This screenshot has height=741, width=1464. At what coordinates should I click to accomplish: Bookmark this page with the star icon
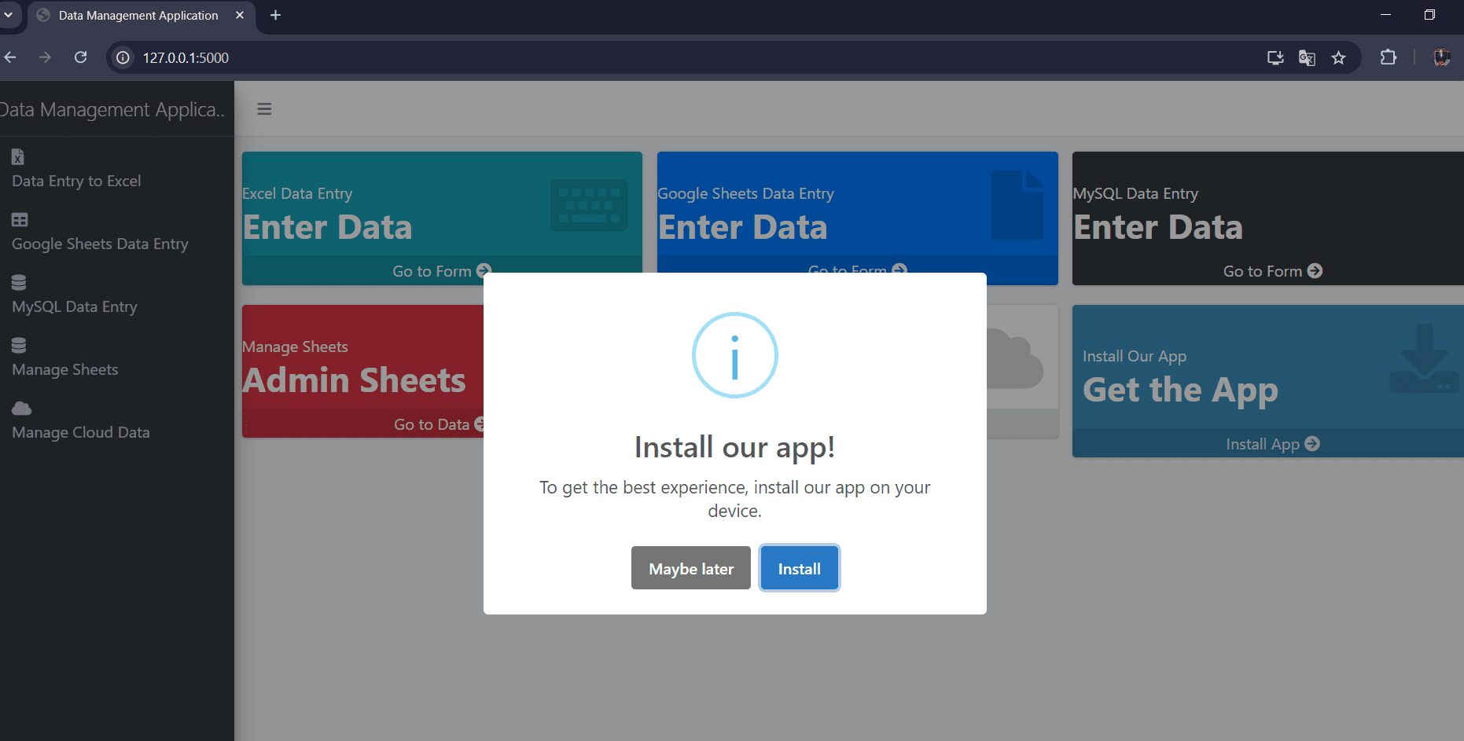click(x=1338, y=57)
